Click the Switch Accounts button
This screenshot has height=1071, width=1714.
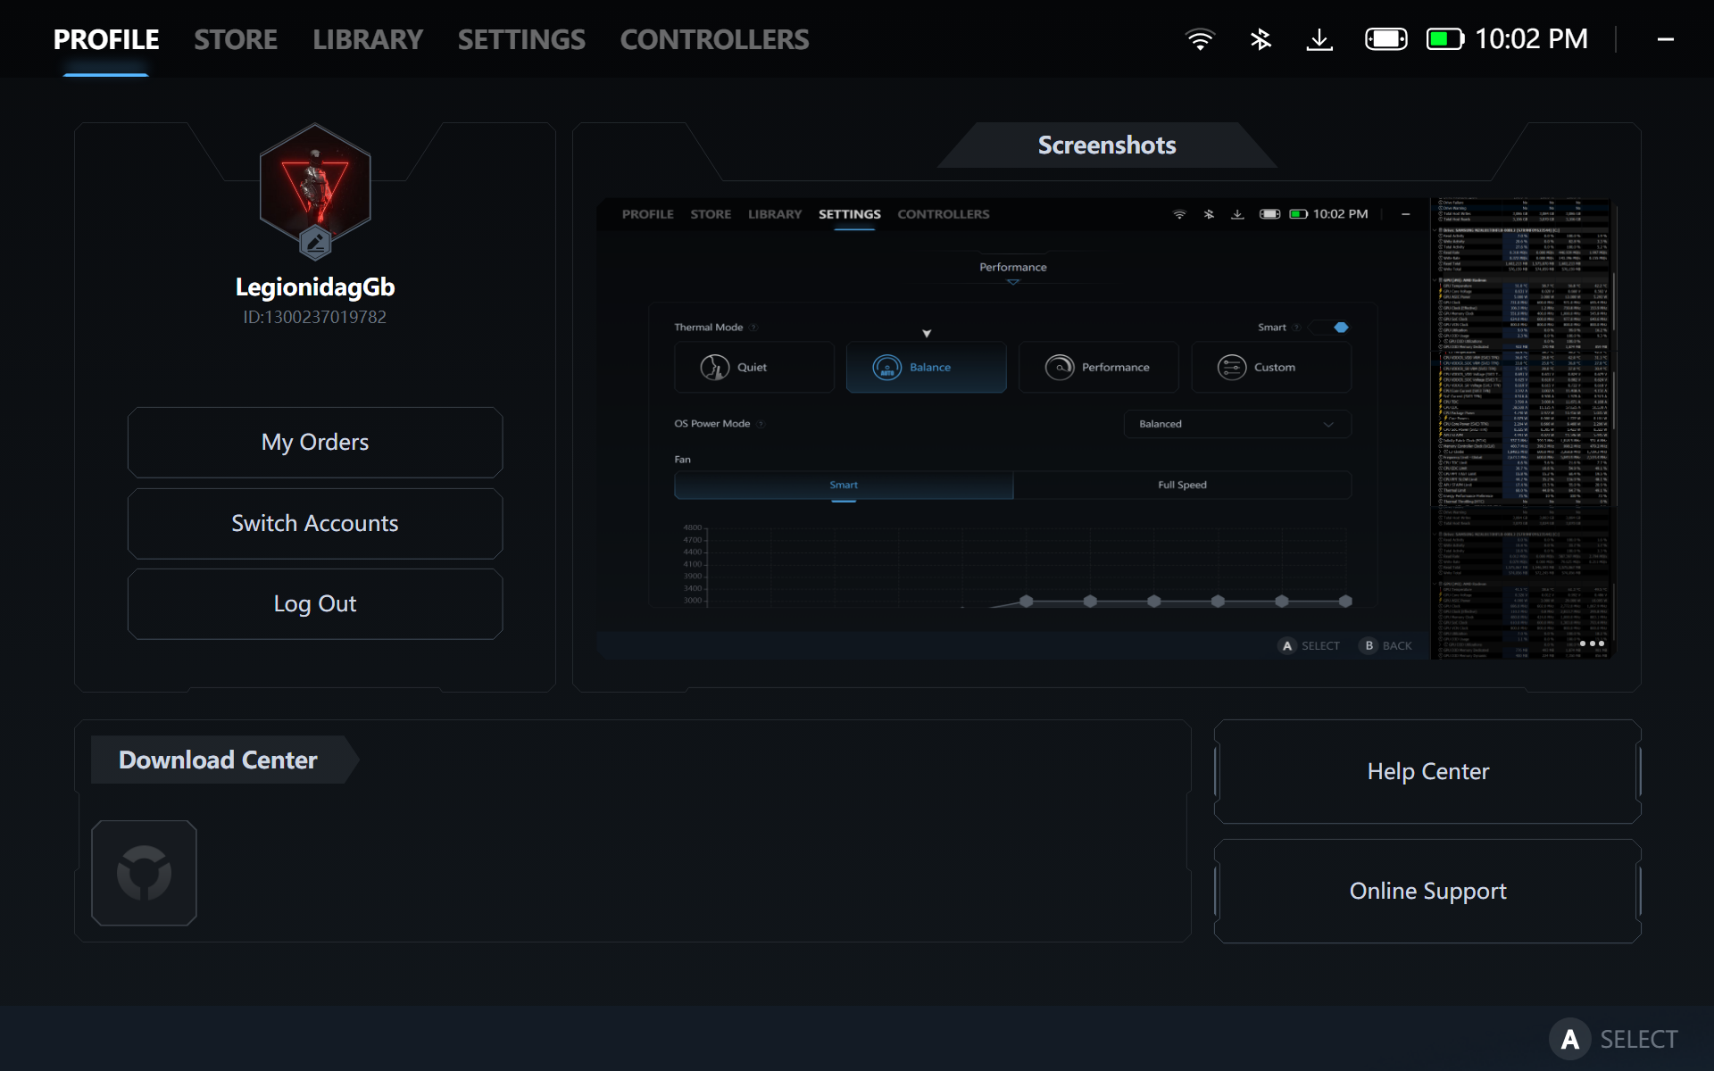[x=315, y=524]
